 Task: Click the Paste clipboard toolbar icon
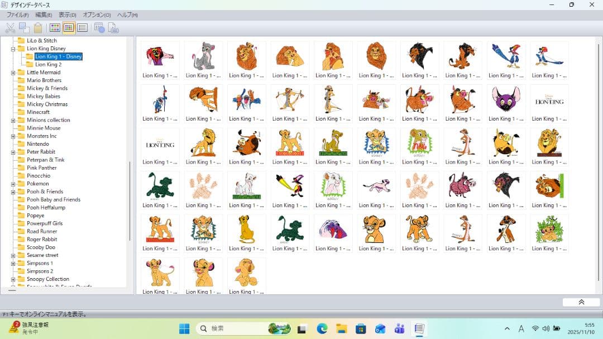point(38,28)
